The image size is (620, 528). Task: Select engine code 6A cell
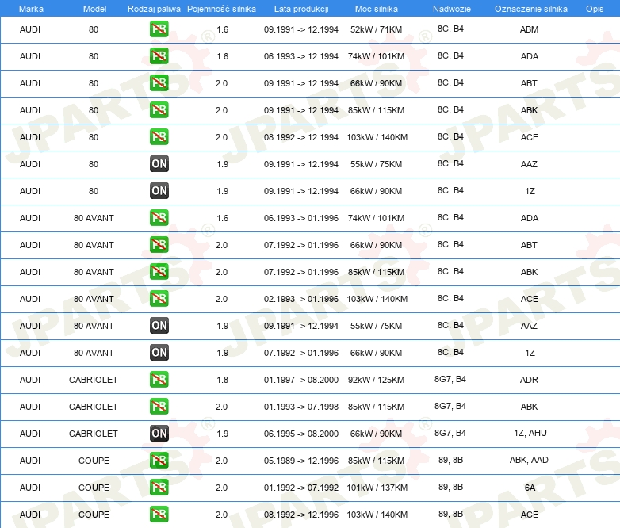point(530,488)
